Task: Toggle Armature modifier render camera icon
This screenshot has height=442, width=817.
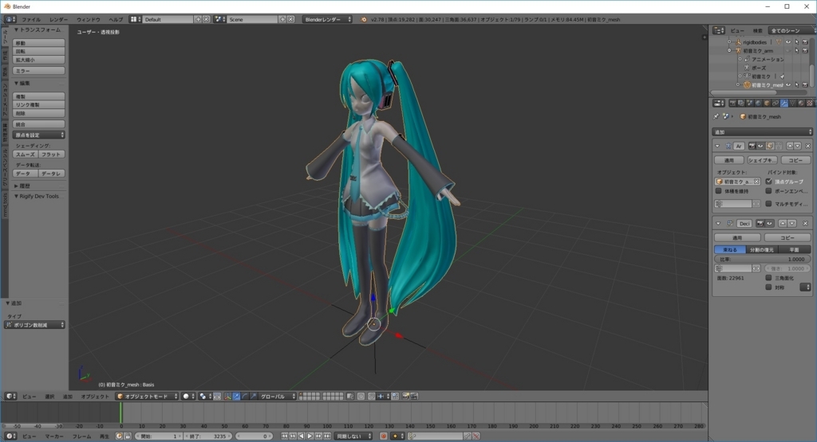Action: 752,146
